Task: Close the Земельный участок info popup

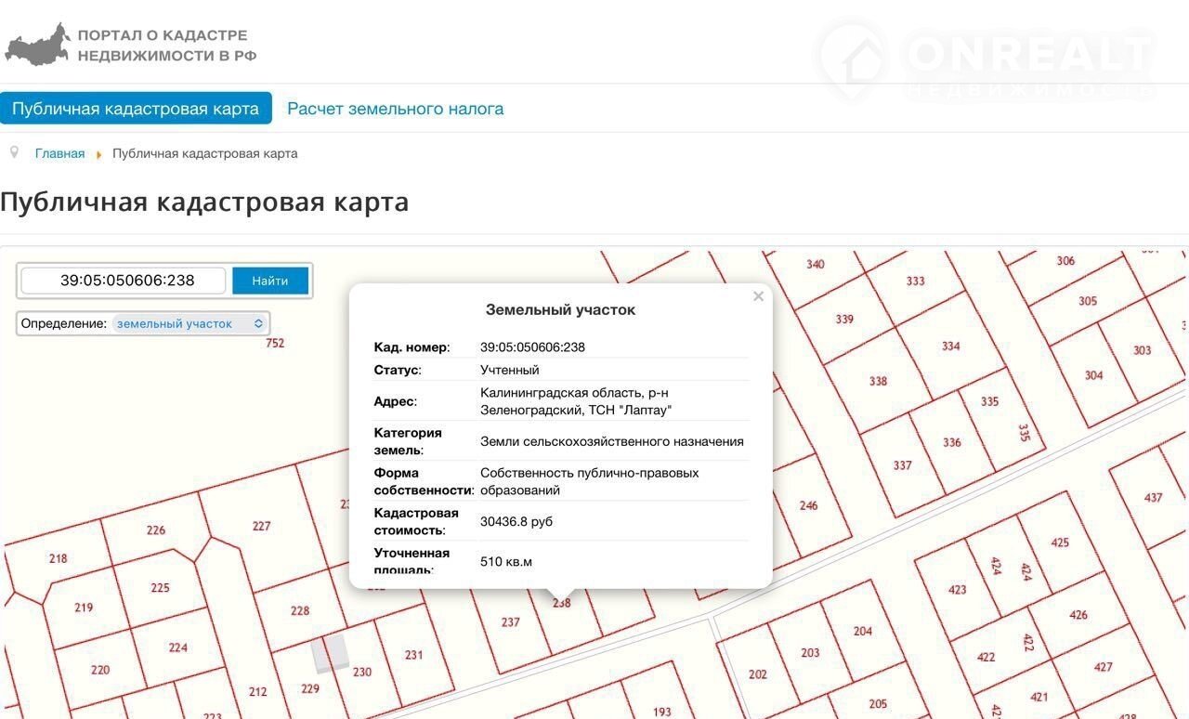Action: pyautogui.click(x=758, y=296)
